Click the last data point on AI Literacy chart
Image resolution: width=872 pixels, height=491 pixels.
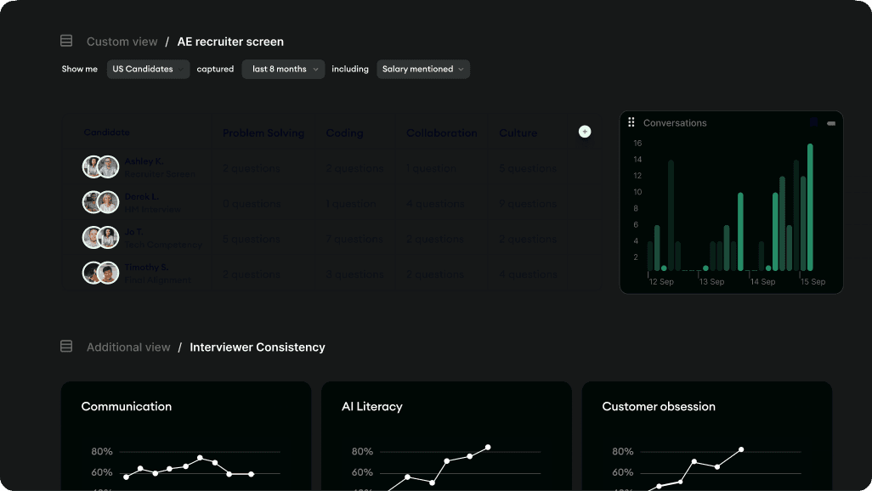(488, 447)
